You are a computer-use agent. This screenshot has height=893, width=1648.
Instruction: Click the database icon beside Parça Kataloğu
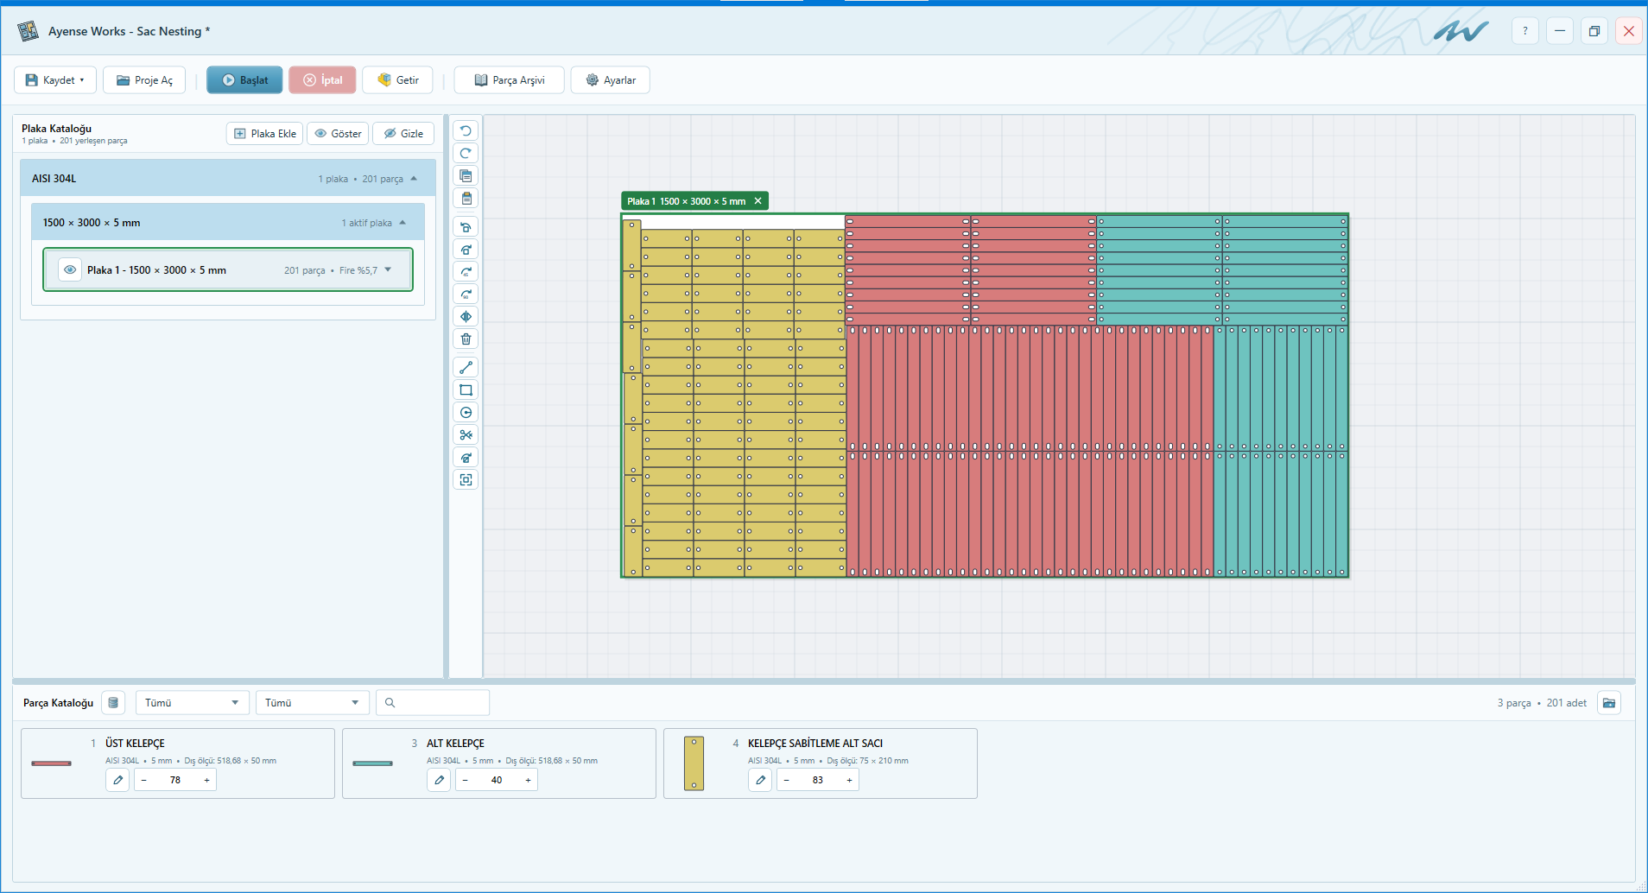coord(113,703)
